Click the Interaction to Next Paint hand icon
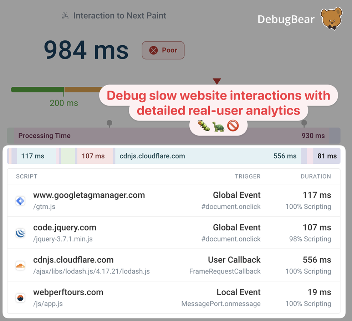 pyautogui.click(x=65, y=16)
